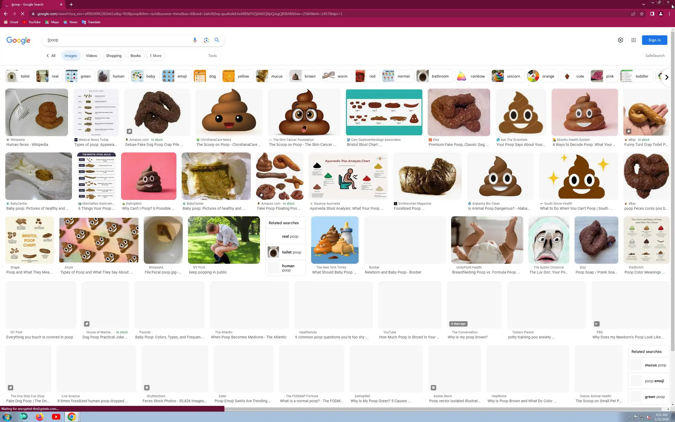675x422 pixels.
Task: Select the rainbow suggestion chip
Action: point(472,76)
